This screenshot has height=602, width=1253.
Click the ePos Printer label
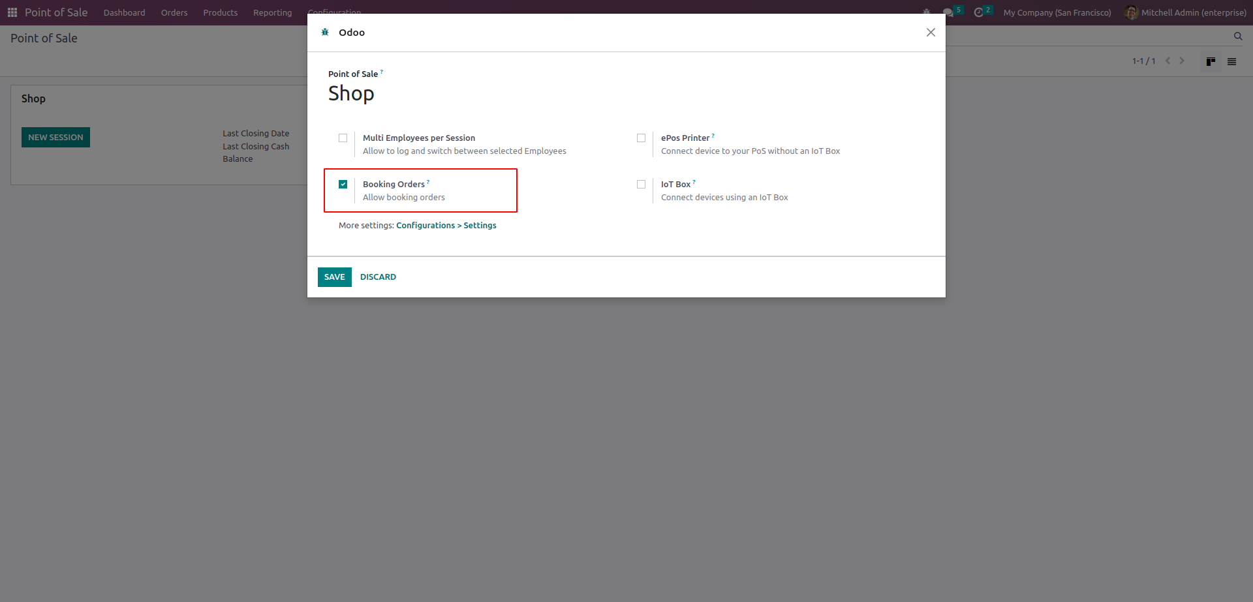pyautogui.click(x=685, y=138)
